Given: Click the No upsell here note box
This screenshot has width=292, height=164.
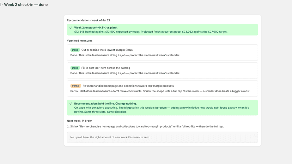Looking at the screenshot, I should click(162, 137).
